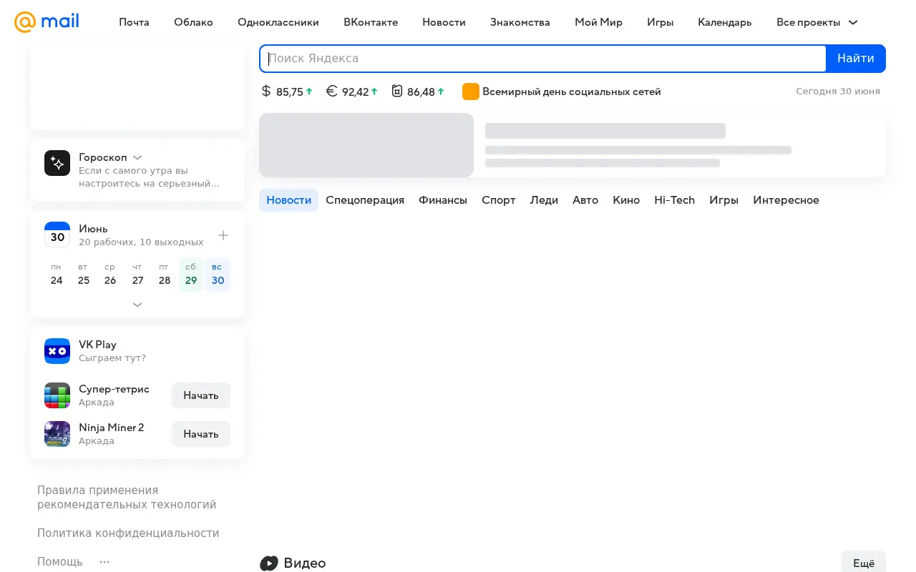
Task: Open the three-dots menu next to Помощь
Action: click(x=104, y=562)
